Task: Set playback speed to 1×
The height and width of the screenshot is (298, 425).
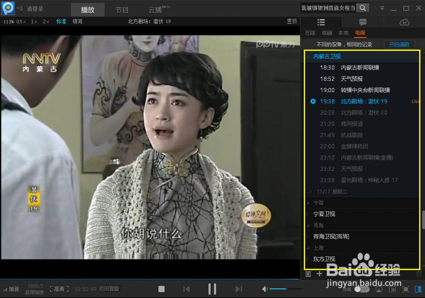Action: [34, 22]
